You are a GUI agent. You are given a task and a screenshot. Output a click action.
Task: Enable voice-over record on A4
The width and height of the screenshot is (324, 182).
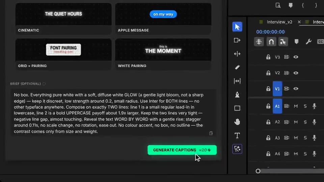[314, 154]
